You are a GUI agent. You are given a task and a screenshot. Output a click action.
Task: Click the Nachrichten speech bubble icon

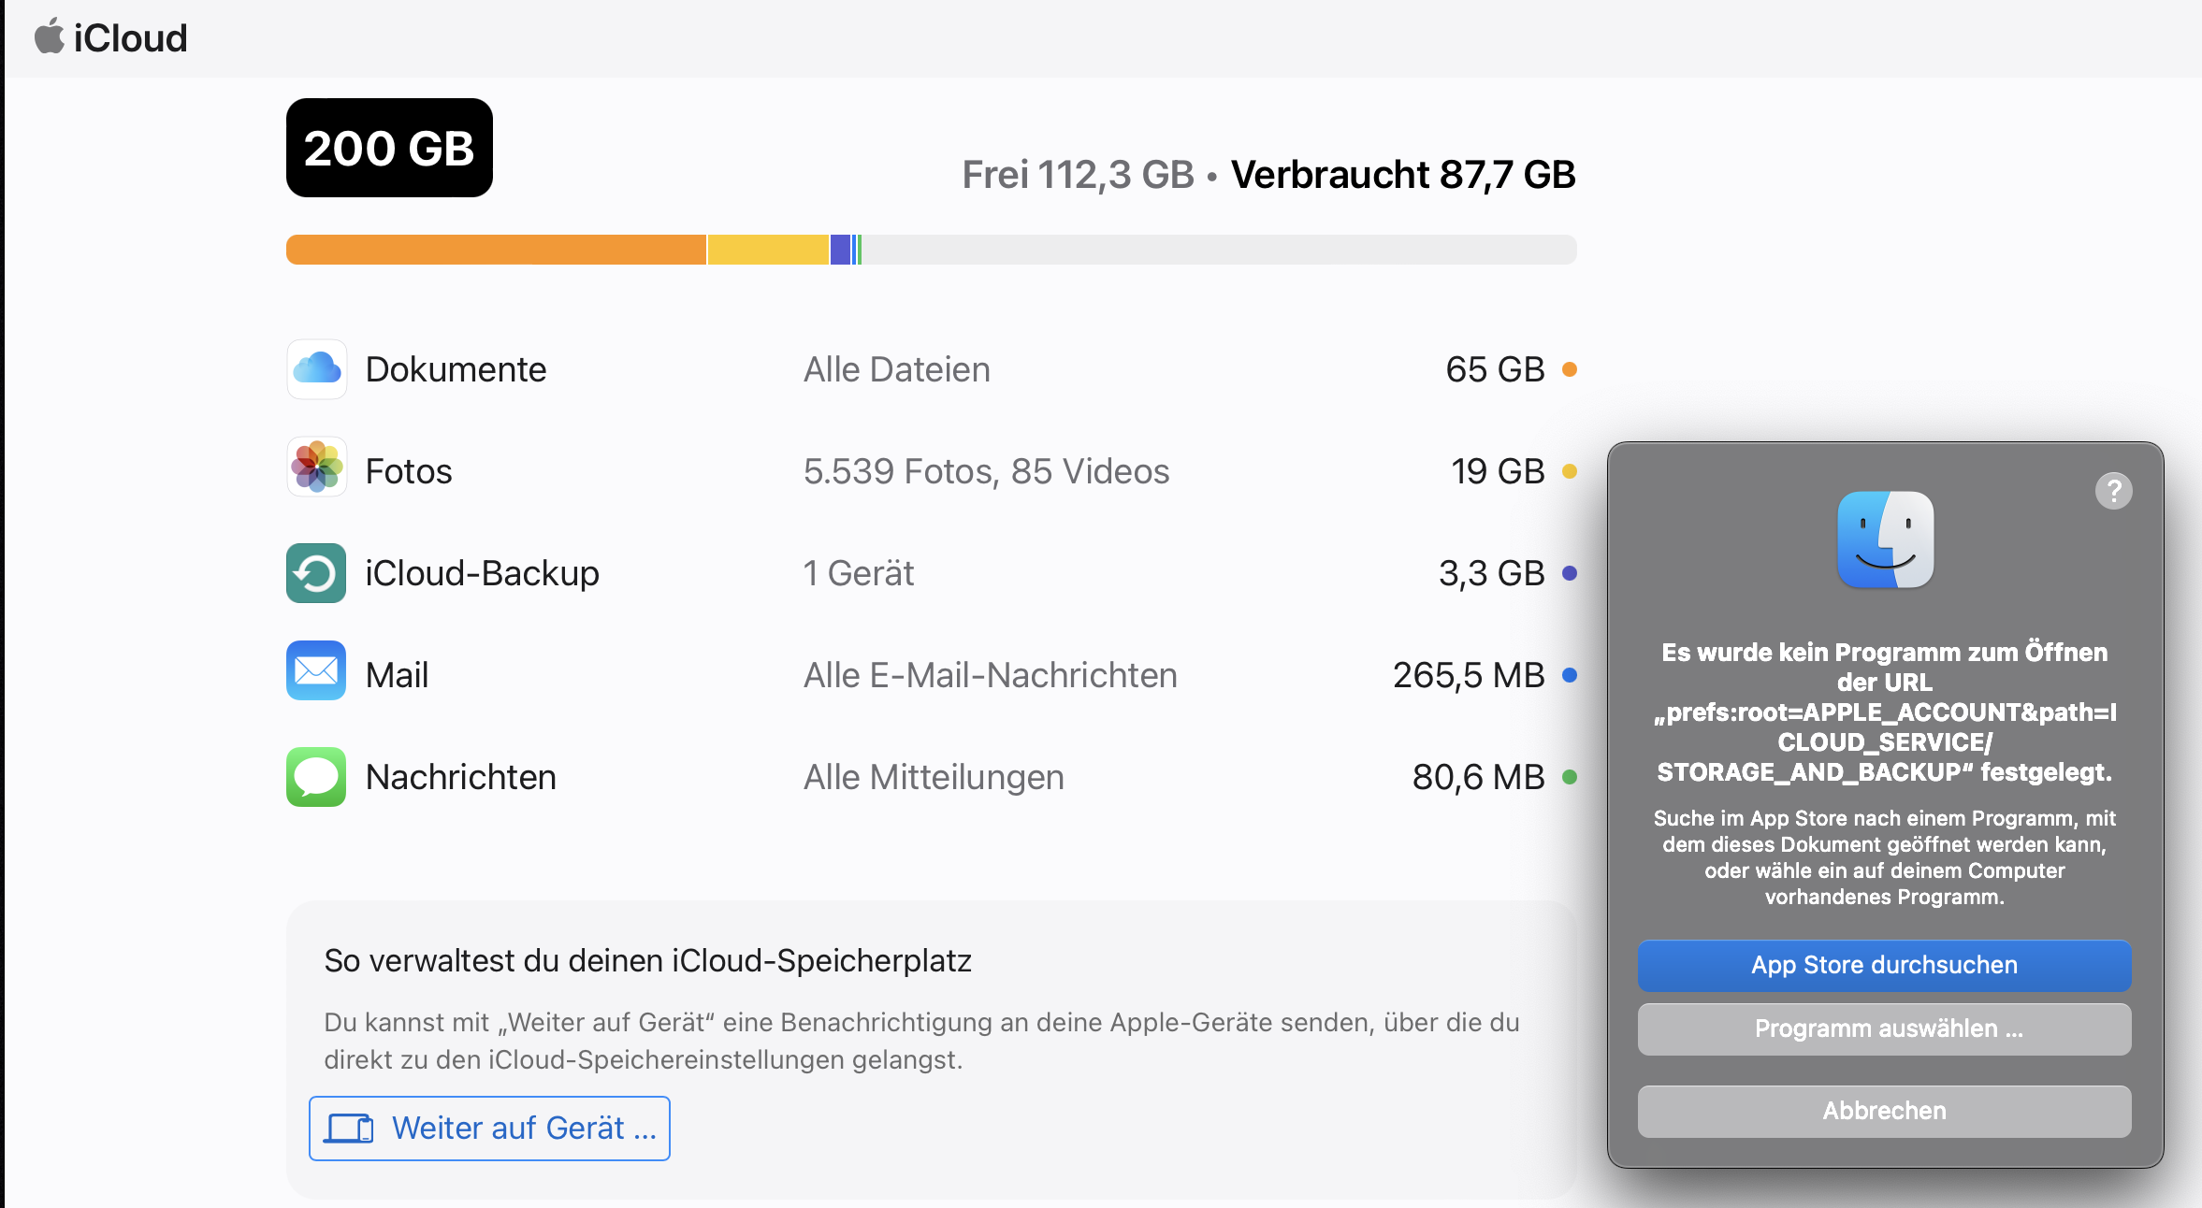tap(316, 777)
